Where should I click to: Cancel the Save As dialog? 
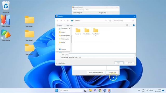pos(130,63)
